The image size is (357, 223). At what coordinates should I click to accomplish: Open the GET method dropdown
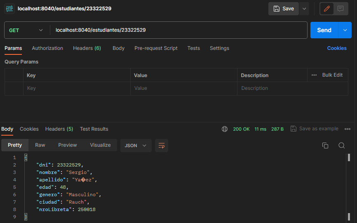[26, 30]
